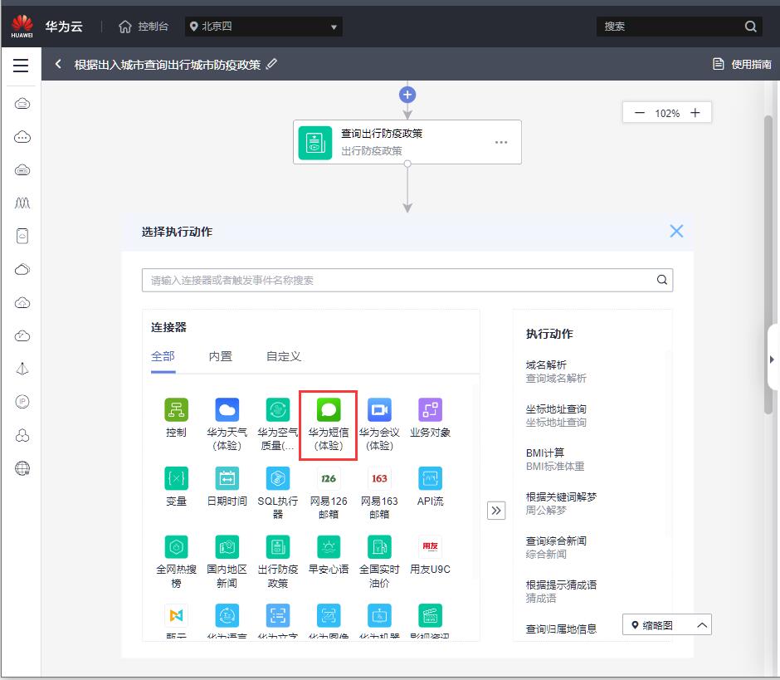780x680 pixels.
Task: Select the 变量 connector
Action: click(x=176, y=487)
